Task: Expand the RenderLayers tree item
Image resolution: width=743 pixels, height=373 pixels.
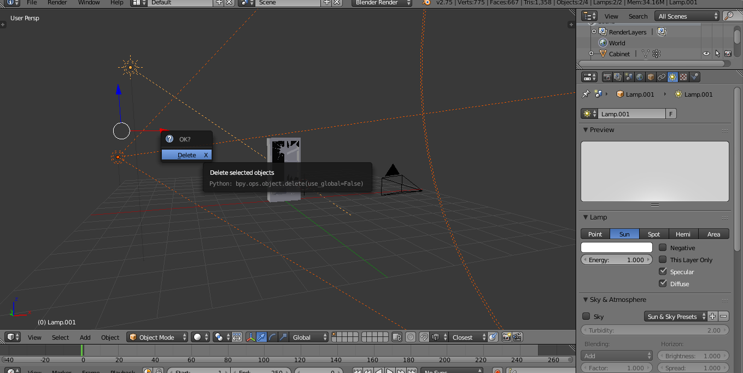Action: pos(594,32)
